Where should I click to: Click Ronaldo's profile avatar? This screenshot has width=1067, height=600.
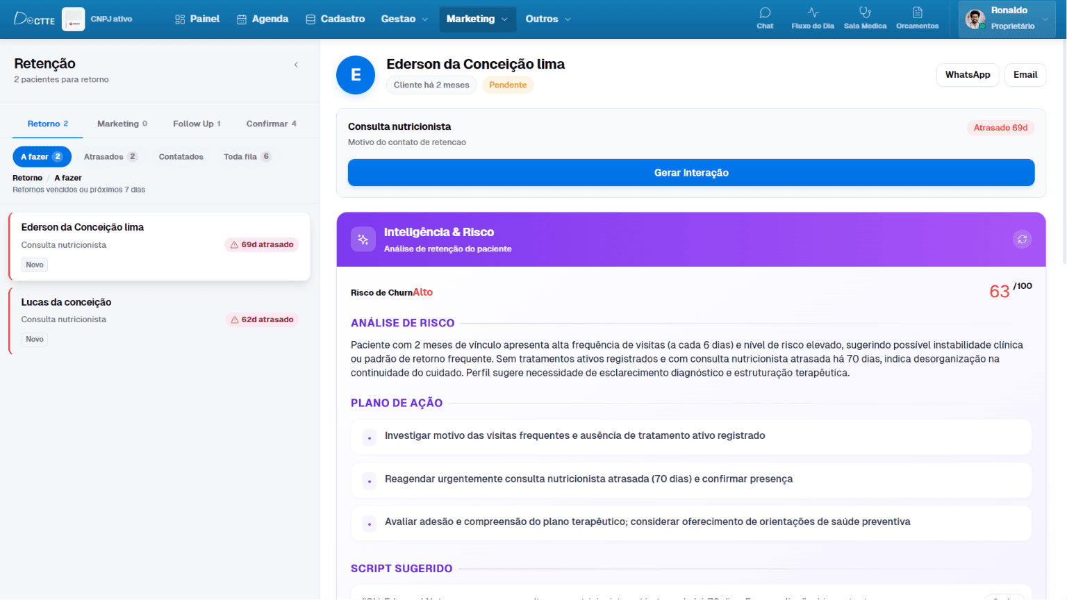pyautogui.click(x=975, y=19)
